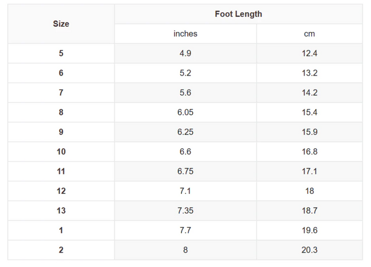Viewport: 371px width, 267px height.
Task: Select the 13.2 cm cell
Action: tap(309, 73)
